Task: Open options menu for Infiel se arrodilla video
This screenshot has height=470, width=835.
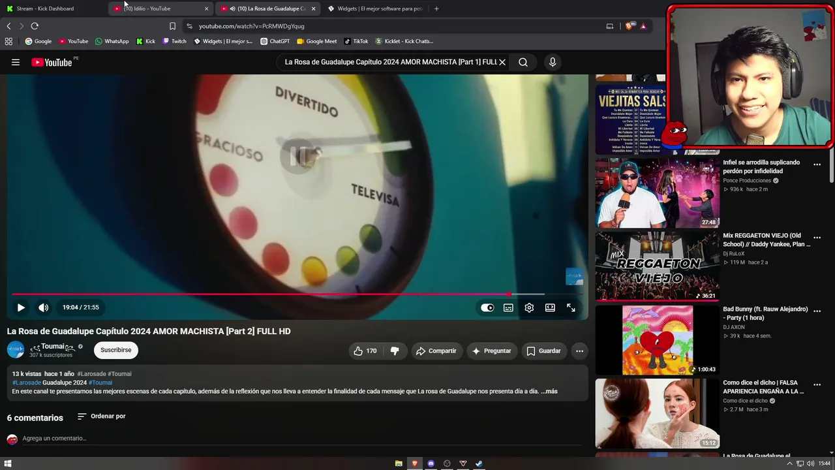Action: (817, 164)
